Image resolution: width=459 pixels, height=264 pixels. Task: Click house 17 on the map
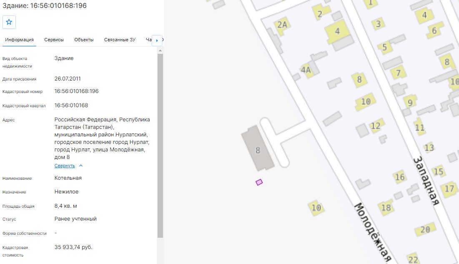(x=449, y=189)
